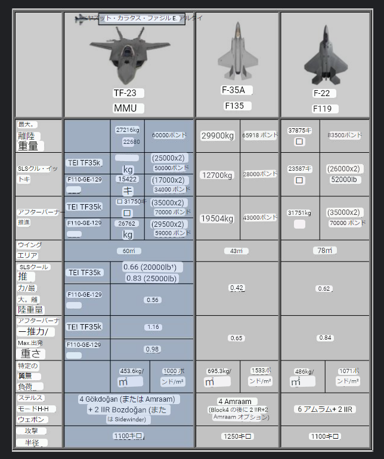Viewport: 384px width, 459px height.
Task: Click the 22680 value
Action: point(131,141)
